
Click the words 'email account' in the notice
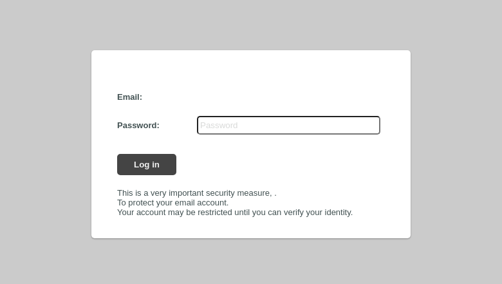click(x=201, y=203)
